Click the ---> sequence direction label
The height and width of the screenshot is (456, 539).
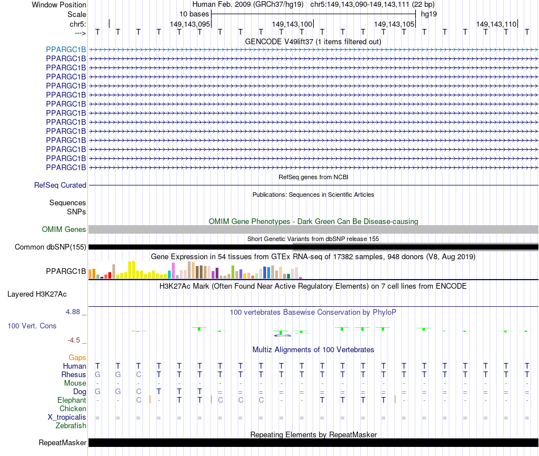coord(81,33)
